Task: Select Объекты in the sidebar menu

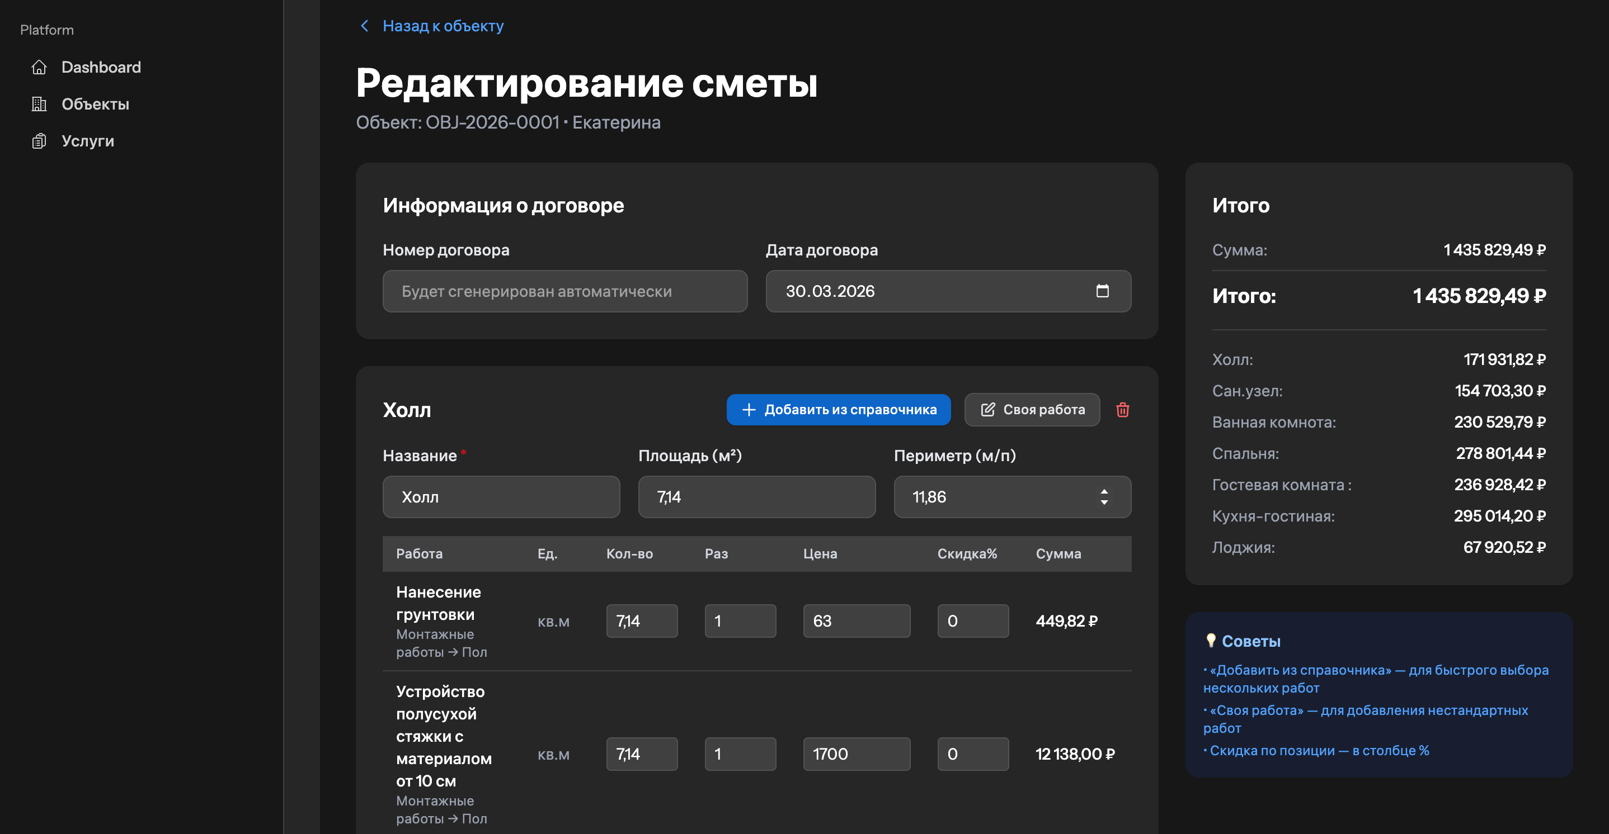Action: pyautogui.click(x=95, y=103)
